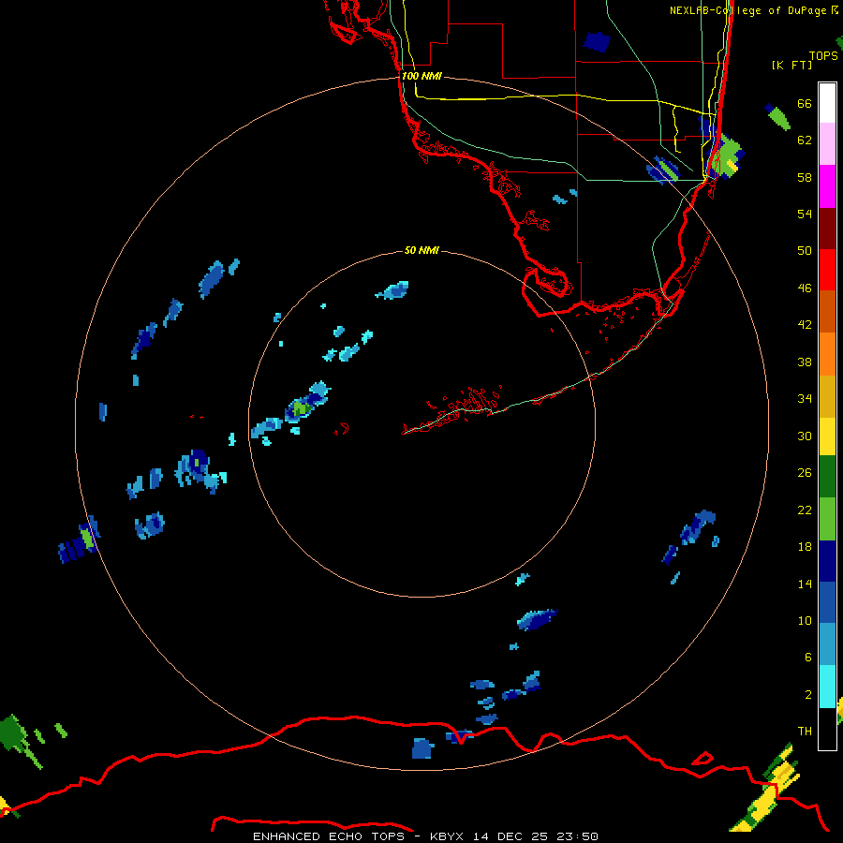843x843 pixels.
Task: Click the 14 value on legend scale
Action: 805,584
